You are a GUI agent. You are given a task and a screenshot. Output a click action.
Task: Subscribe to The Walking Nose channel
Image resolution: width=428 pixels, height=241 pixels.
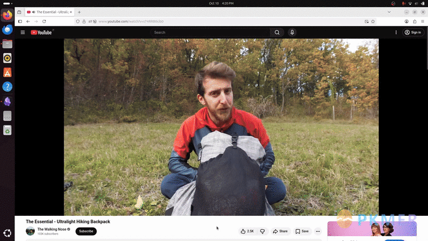click(86, 231)
